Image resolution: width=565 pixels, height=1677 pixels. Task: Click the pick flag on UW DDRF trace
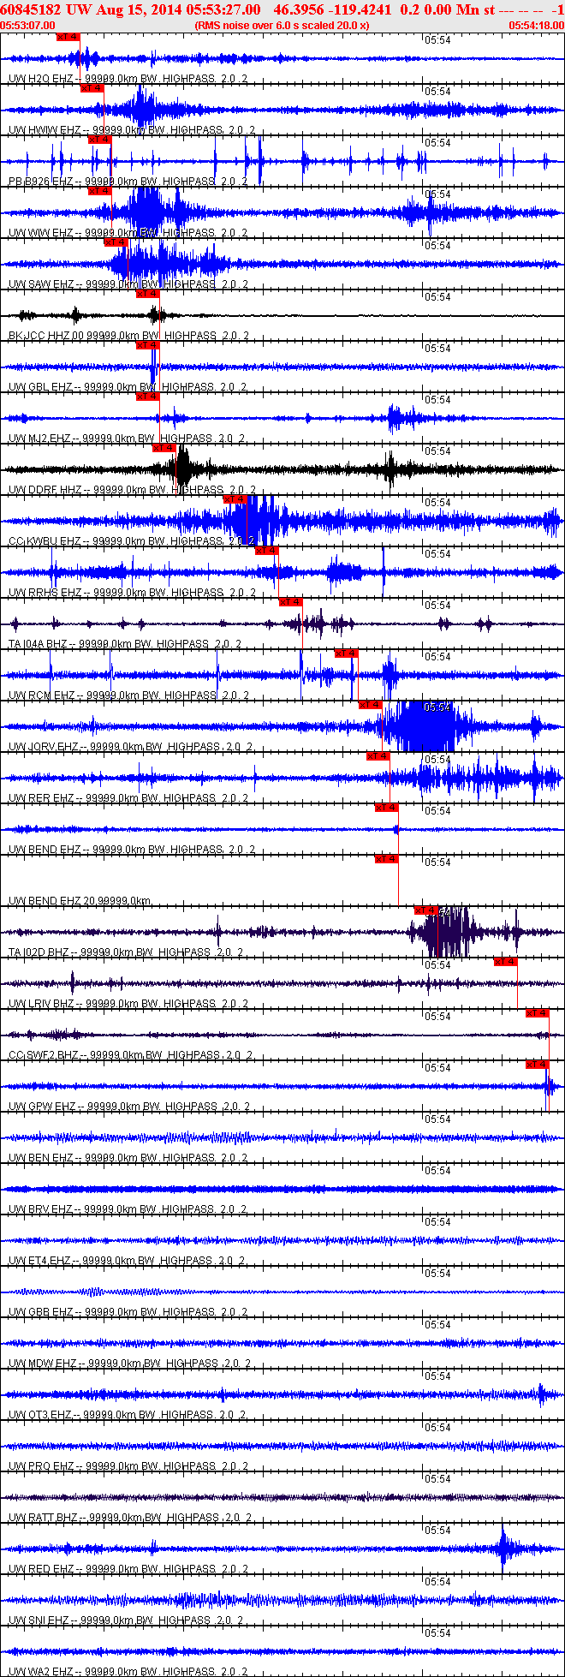164,448
